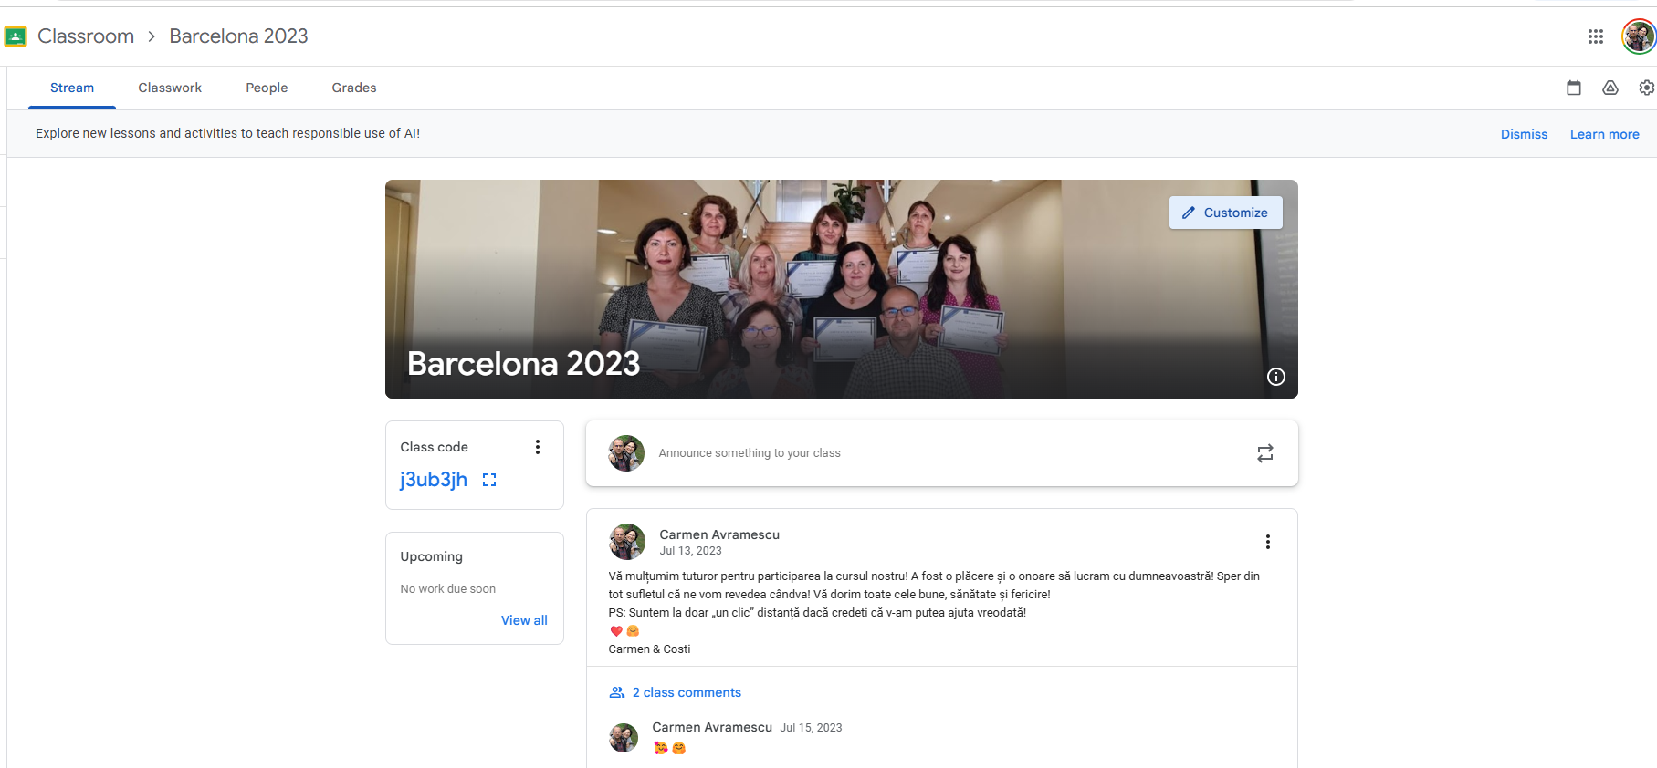The height and width of the screenshot is (768, 1657).
Task: Click the green Classroom logo icon
Action: click(x=16, y=36)
